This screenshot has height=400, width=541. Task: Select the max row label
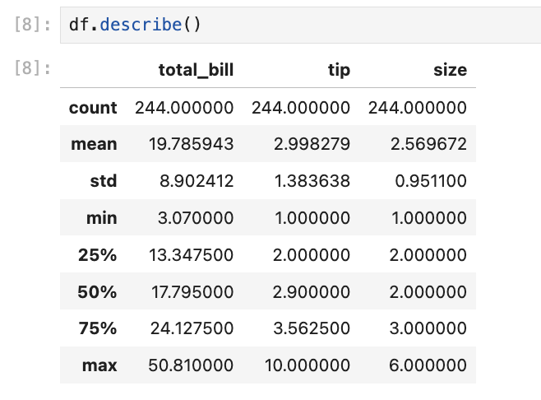pos(99,365)
